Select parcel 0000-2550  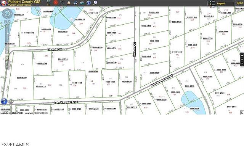pos(162,100)
